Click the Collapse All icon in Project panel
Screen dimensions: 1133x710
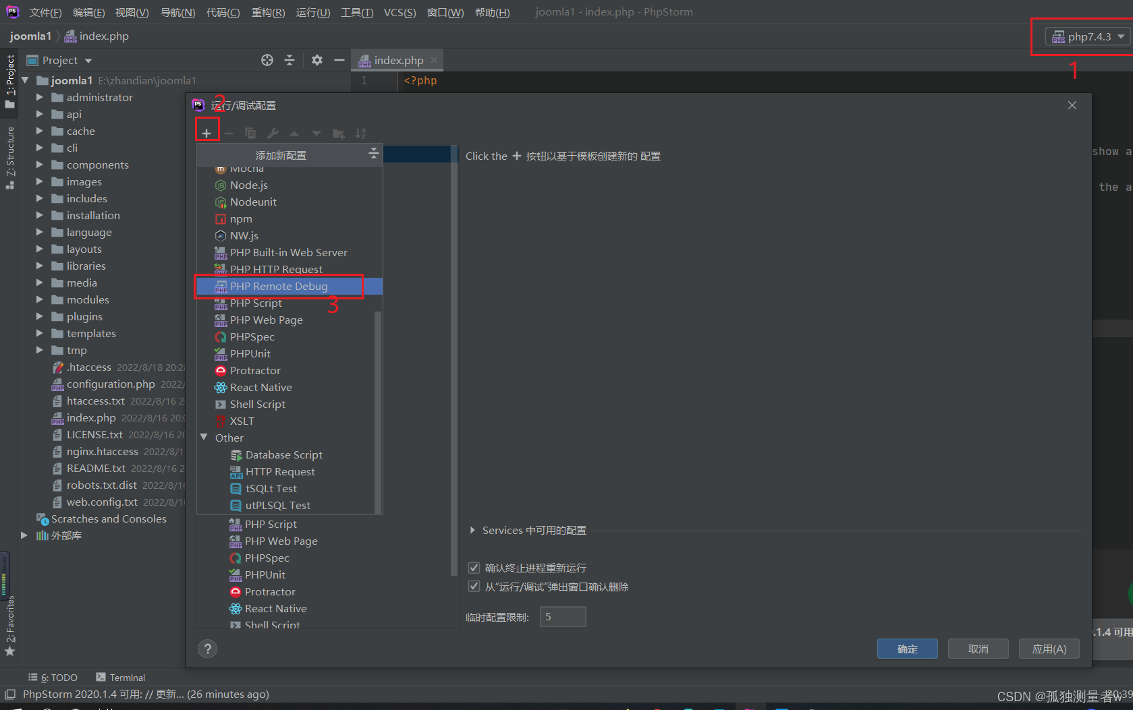(x=289, y=60)
